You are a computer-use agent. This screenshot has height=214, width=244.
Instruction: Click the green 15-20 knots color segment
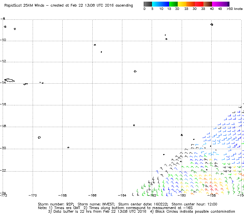click(x=173, y=4)
